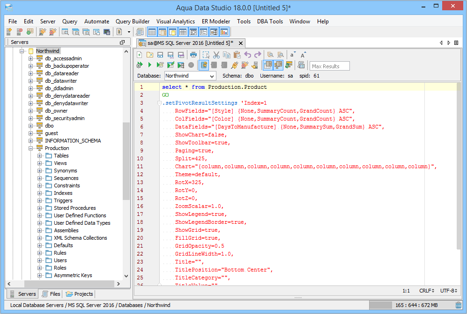Toggle the grid results view button
This screenshot has width=467, height=314.
[268, 65]
